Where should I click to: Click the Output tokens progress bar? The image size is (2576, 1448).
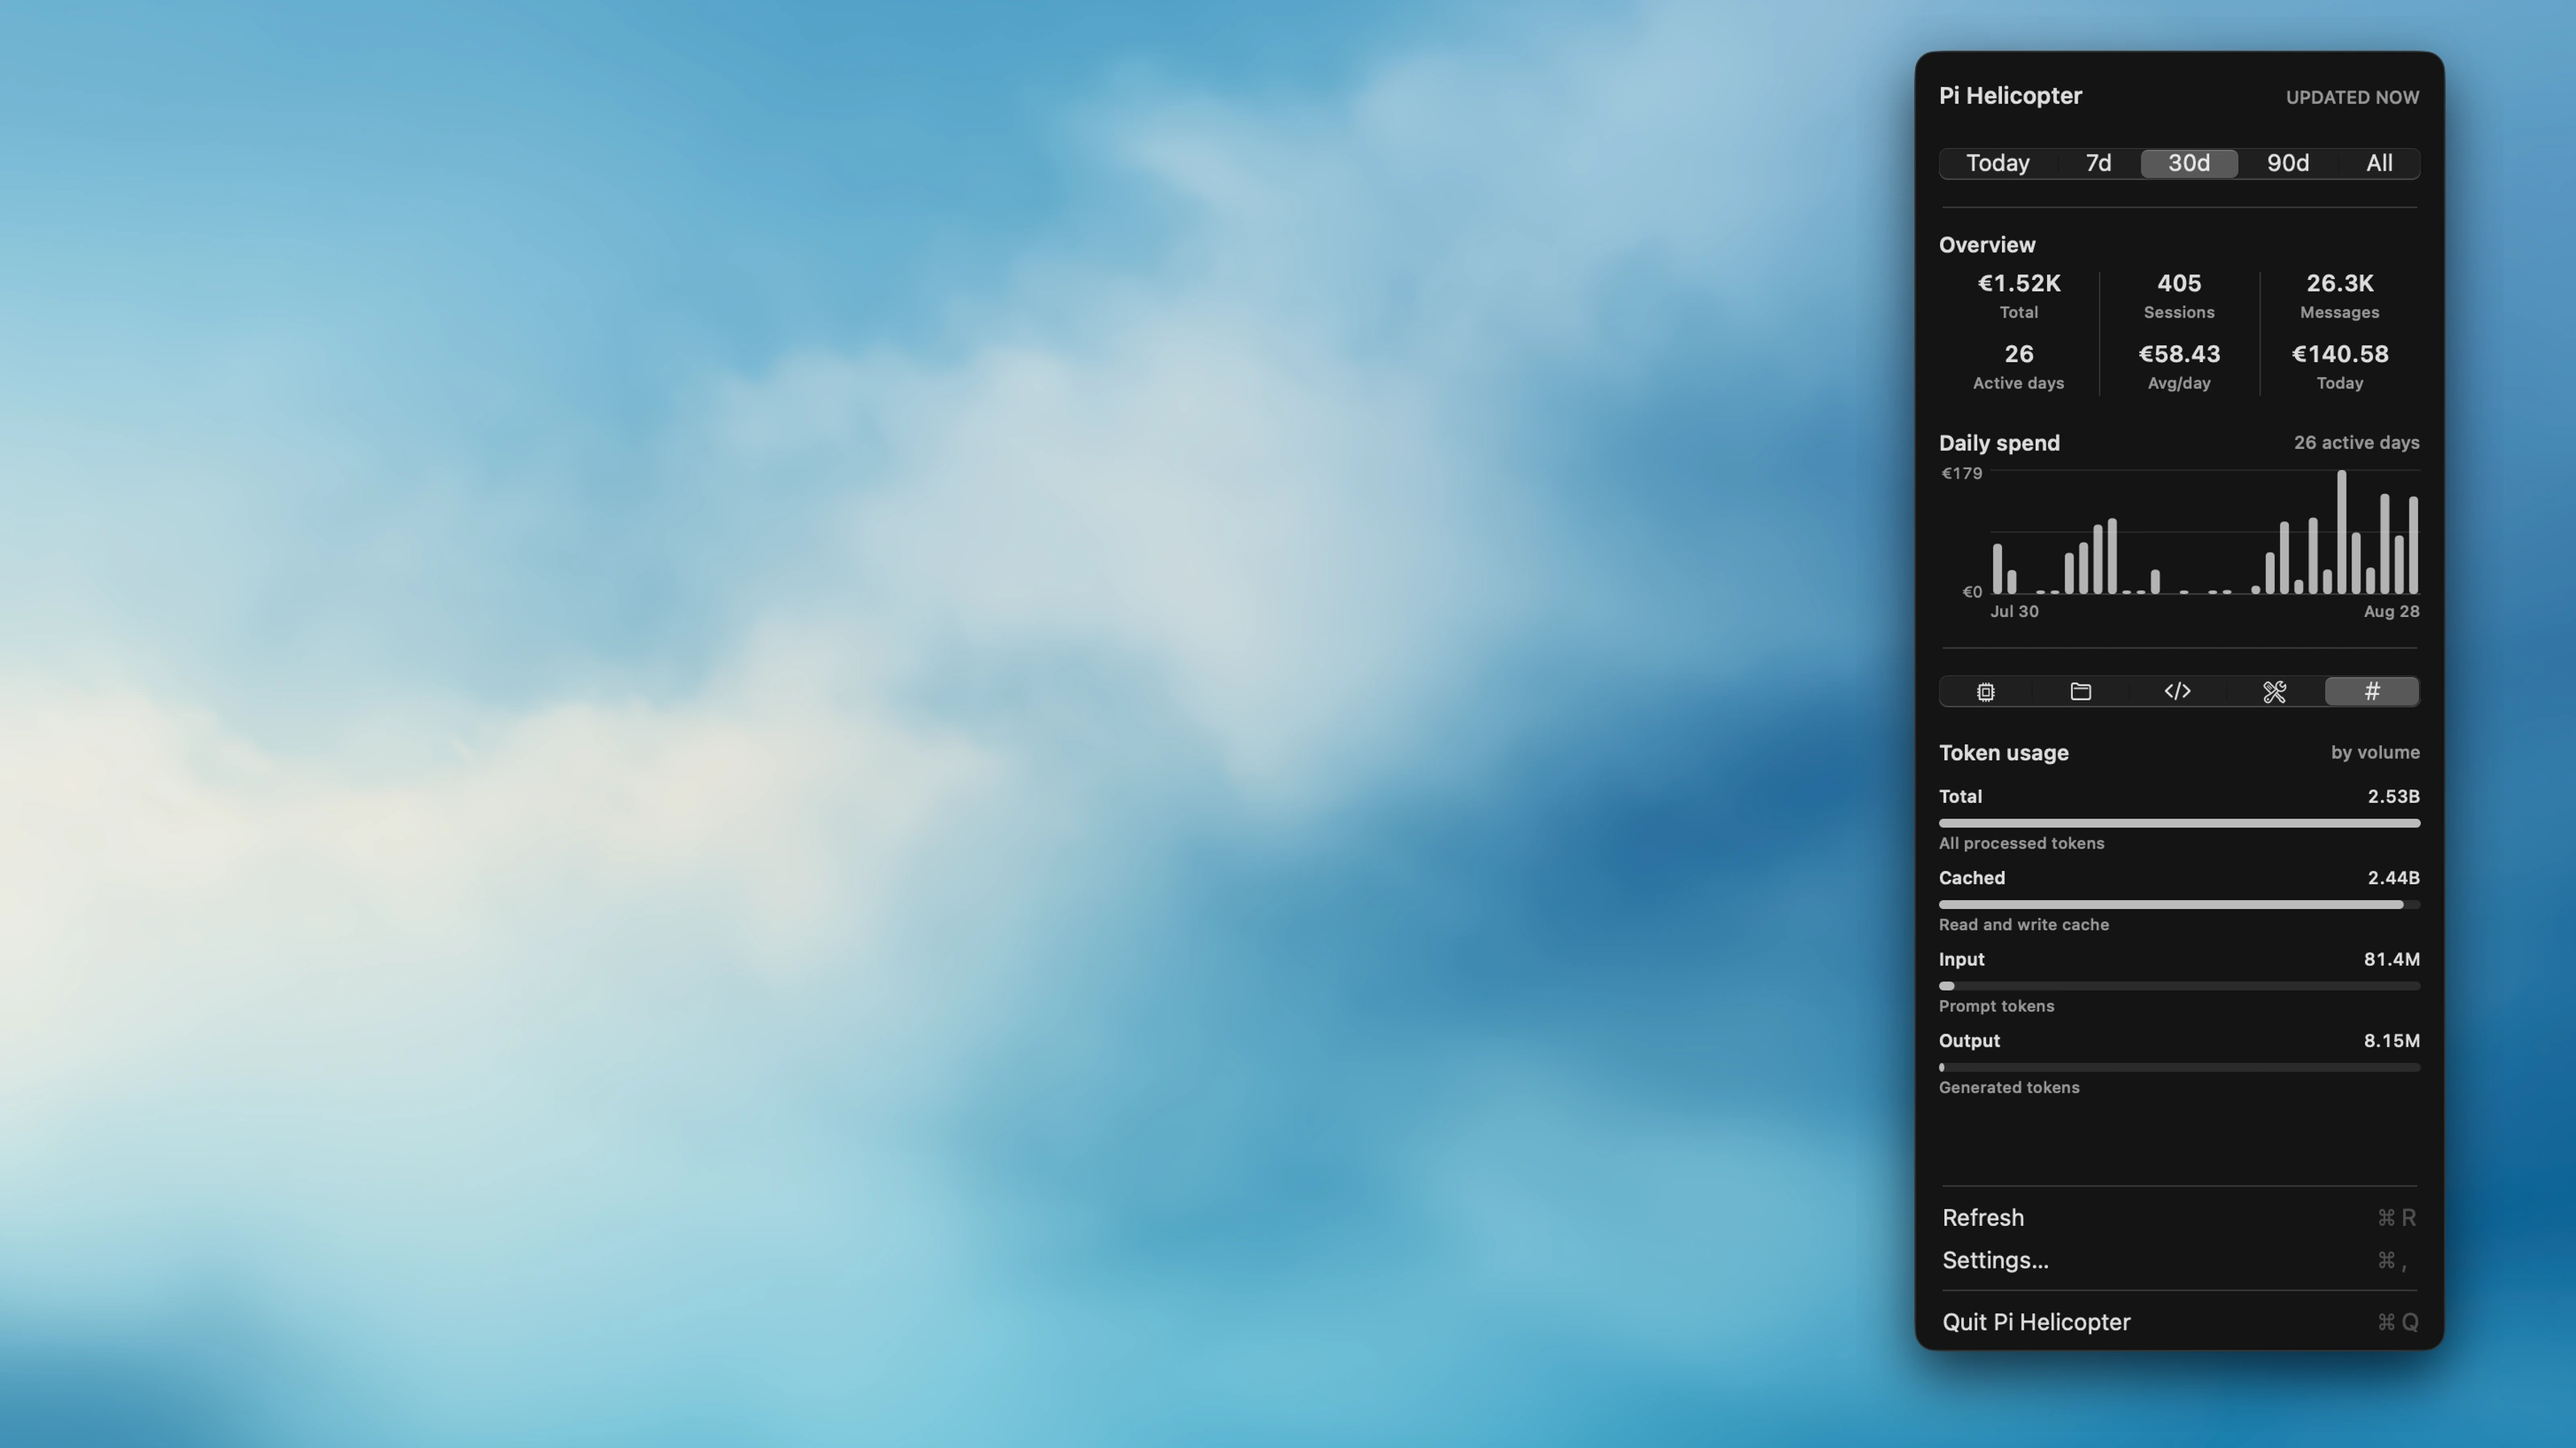tap(2180, 1067)
